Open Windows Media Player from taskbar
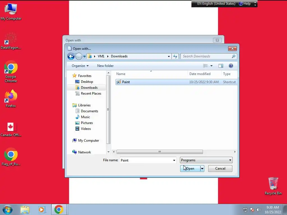Viewport: 287px width, 215px height. tap(42, 210)
